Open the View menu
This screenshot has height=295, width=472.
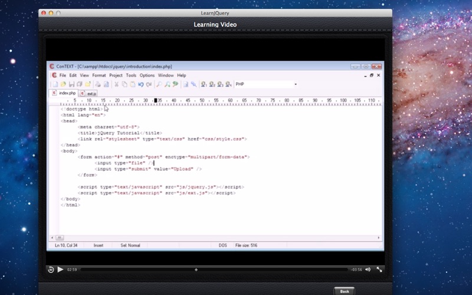[84, 76]
